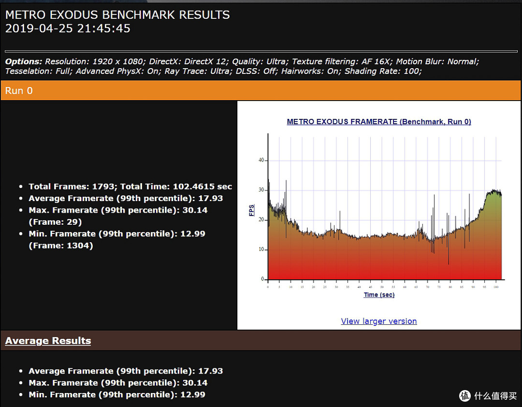Click Quality: Ultra option text
This screenshot has height=407, width=522.
click(261, 61)
